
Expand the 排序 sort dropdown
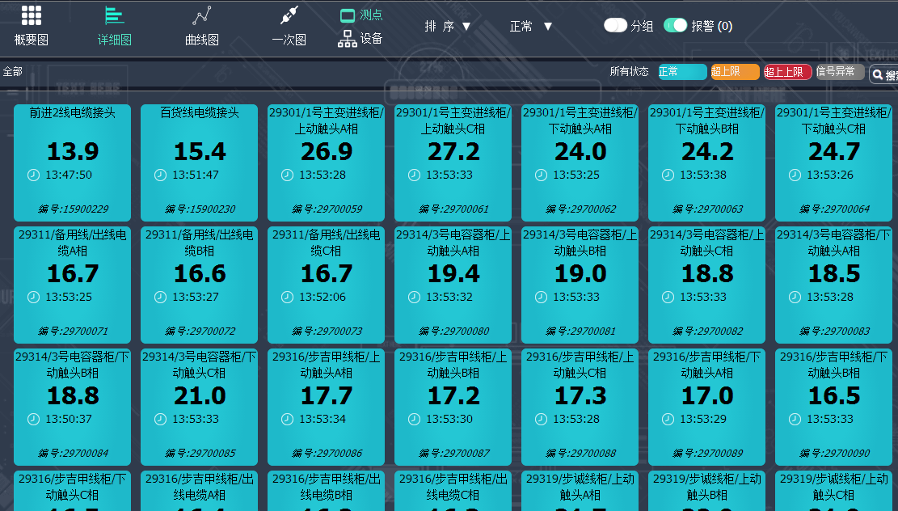(447, 27)
